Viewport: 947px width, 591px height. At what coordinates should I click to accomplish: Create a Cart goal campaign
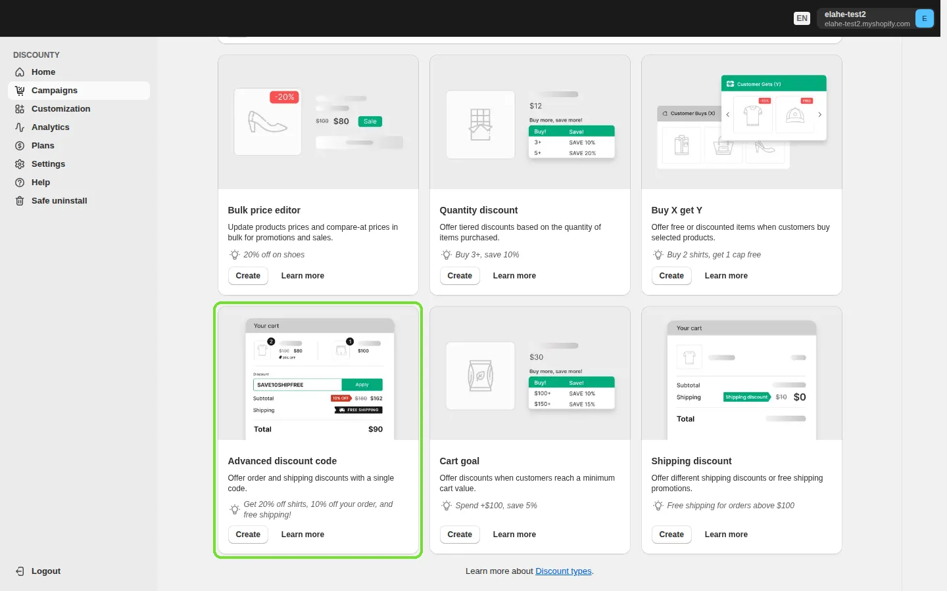click(460, 535)
